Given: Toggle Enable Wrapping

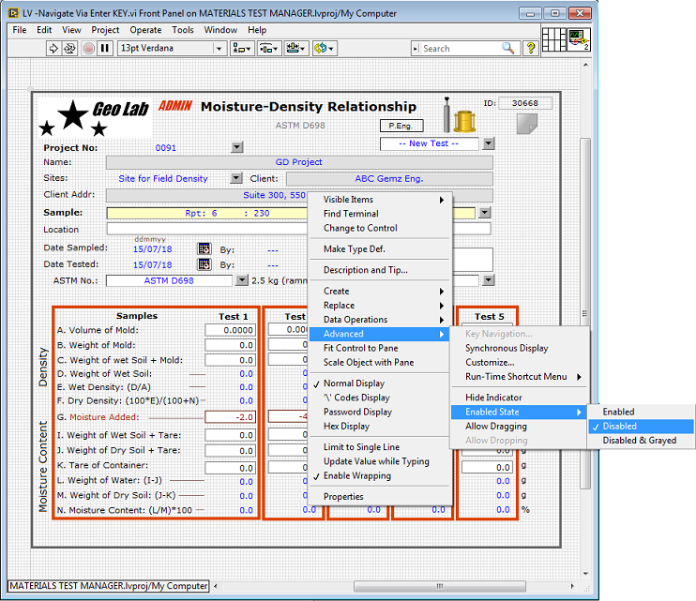Looking at the screenshot, I should (x=357, y=475).
